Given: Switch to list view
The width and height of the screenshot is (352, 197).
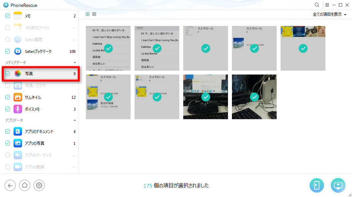Looking at the screenshot, I should coord(94,14).
